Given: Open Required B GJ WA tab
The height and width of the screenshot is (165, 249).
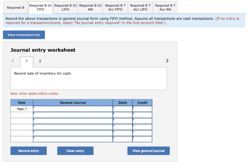Looking at the screenshot, I should (90, 8).
